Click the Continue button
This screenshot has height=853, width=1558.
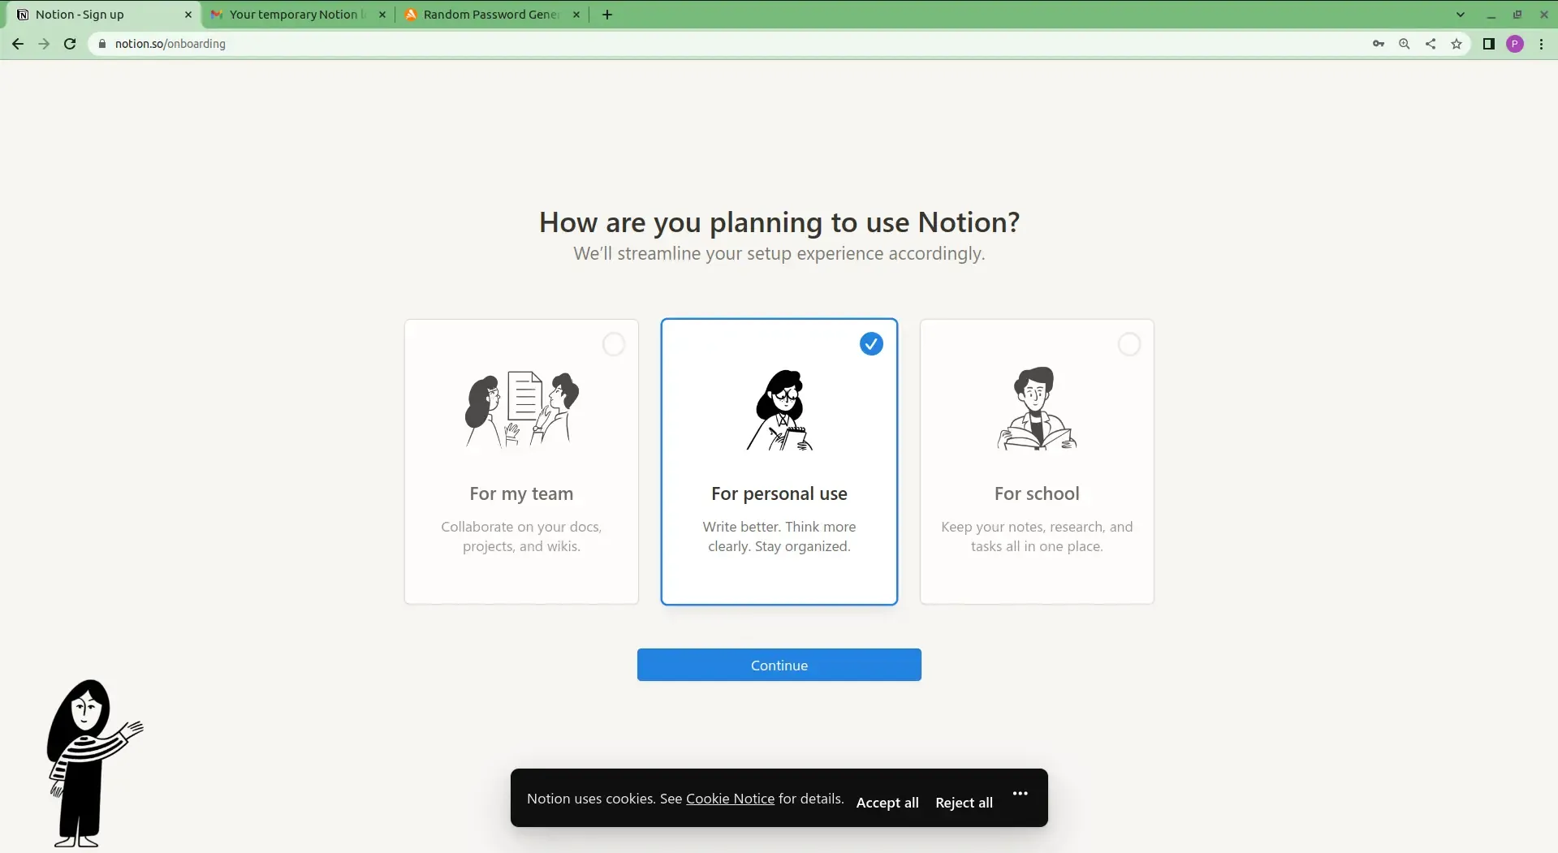tap(779, 665)
